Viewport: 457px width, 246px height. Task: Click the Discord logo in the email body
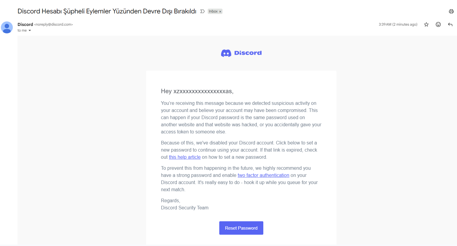(241, 53)
